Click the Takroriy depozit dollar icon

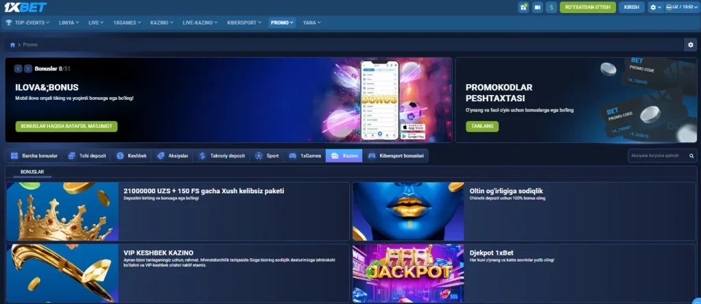[203, 156]
